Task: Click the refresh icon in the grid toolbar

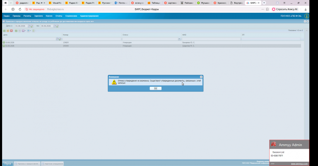Action: point(34,31)
